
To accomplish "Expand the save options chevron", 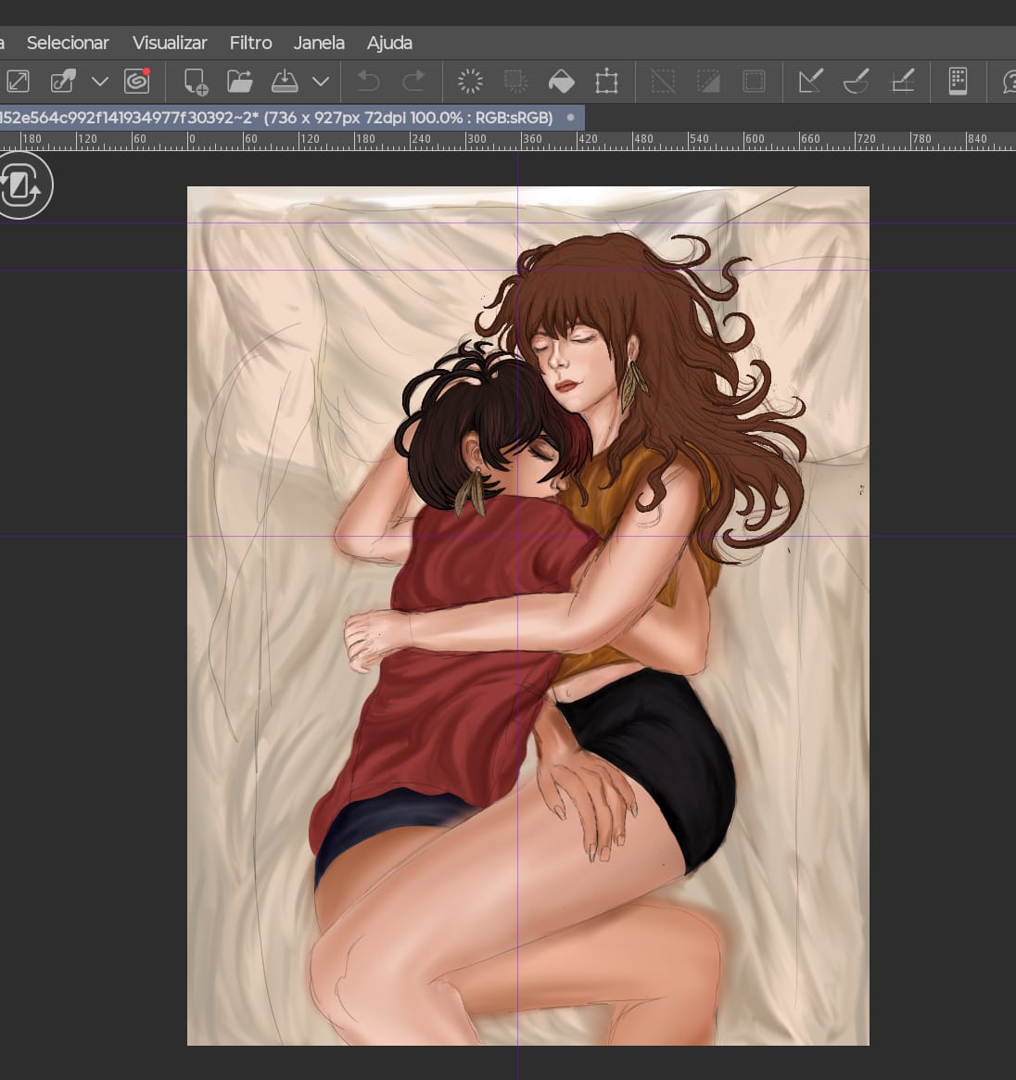I will 320,81.
